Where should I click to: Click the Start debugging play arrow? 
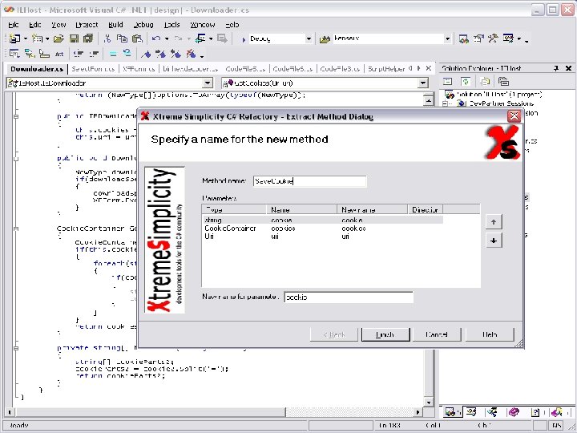244,39
